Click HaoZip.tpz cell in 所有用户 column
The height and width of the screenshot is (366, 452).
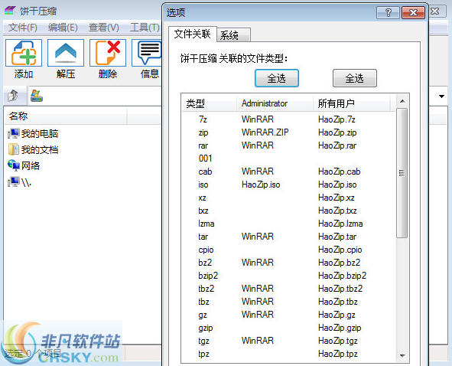(x=337, y=354)
